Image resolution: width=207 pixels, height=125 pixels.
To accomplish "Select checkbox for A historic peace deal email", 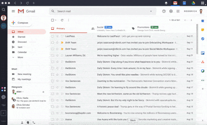I will click(x=52, y=107).
